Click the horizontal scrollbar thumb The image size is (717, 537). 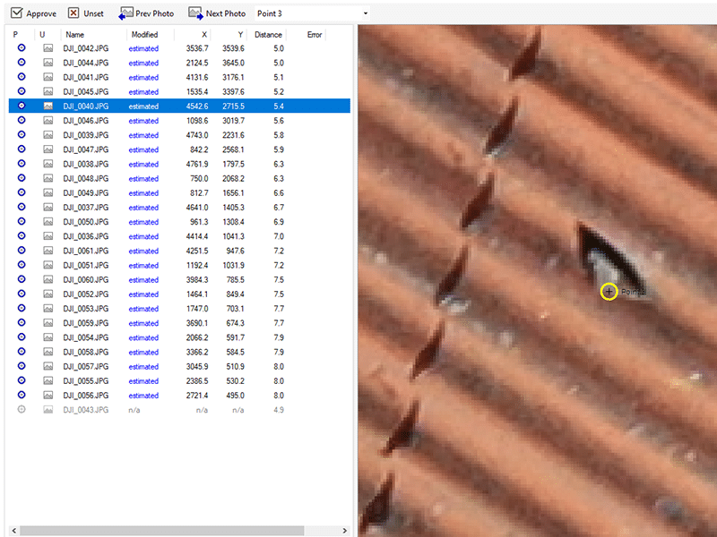tap(162, 530)
